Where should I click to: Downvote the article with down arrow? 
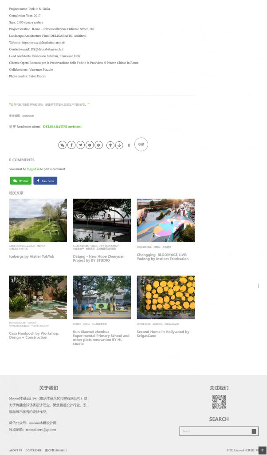click(x=119, y=145)
